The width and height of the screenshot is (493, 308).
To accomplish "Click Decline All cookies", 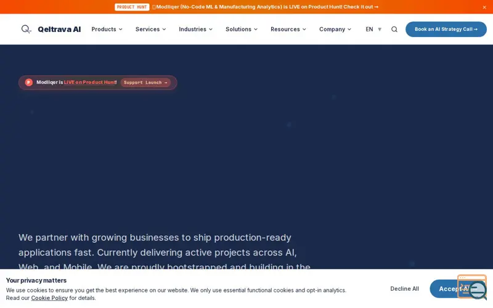I will (x=404, y=288).
